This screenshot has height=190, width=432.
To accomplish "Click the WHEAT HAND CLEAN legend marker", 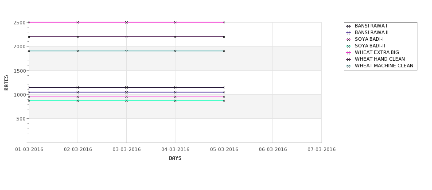I will coord(349,59).
